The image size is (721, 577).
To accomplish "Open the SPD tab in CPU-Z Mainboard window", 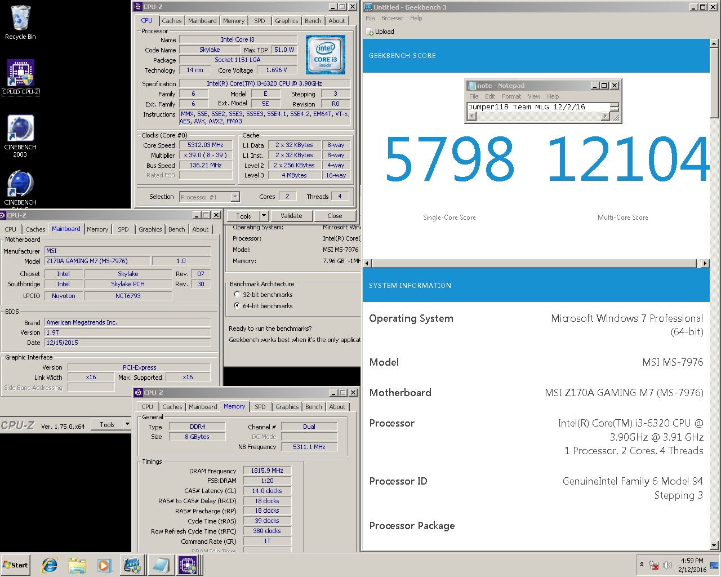I will (x=123, y=229).
